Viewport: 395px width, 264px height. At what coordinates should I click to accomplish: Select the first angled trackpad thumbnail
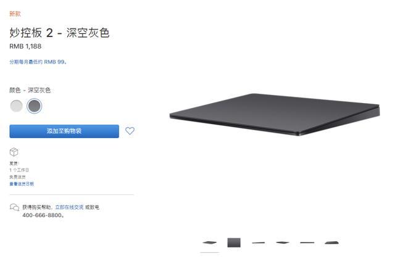coord(209,242)
